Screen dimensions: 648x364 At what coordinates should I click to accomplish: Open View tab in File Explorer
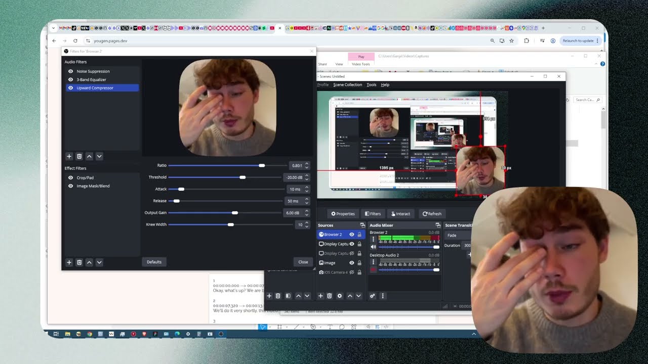(x=339, y=64)
